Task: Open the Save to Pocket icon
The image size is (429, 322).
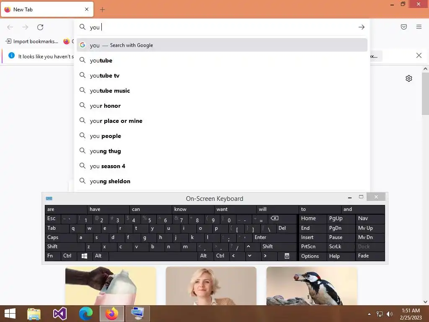Action: point(404,27)
